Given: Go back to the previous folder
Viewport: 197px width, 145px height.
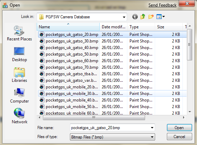Looking at the screenshot, I should [135, 17].
